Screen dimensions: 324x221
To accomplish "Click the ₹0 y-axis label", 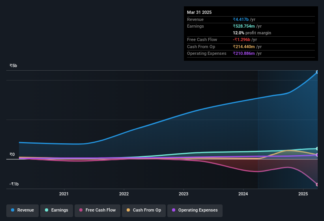I will 12,154.
